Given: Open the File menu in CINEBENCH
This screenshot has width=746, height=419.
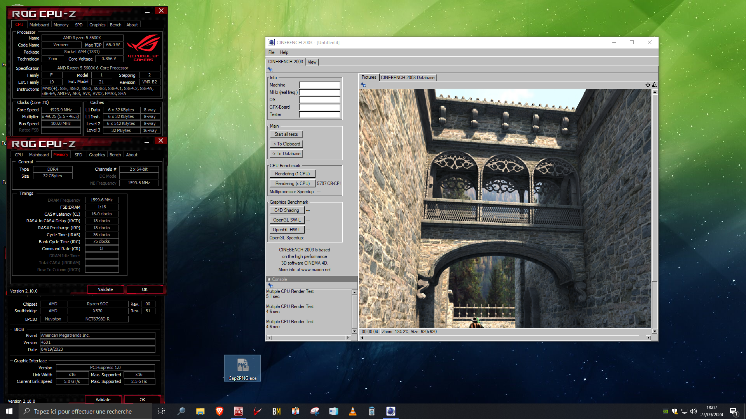Looking at the screenshot, I should tap(271, 52).
